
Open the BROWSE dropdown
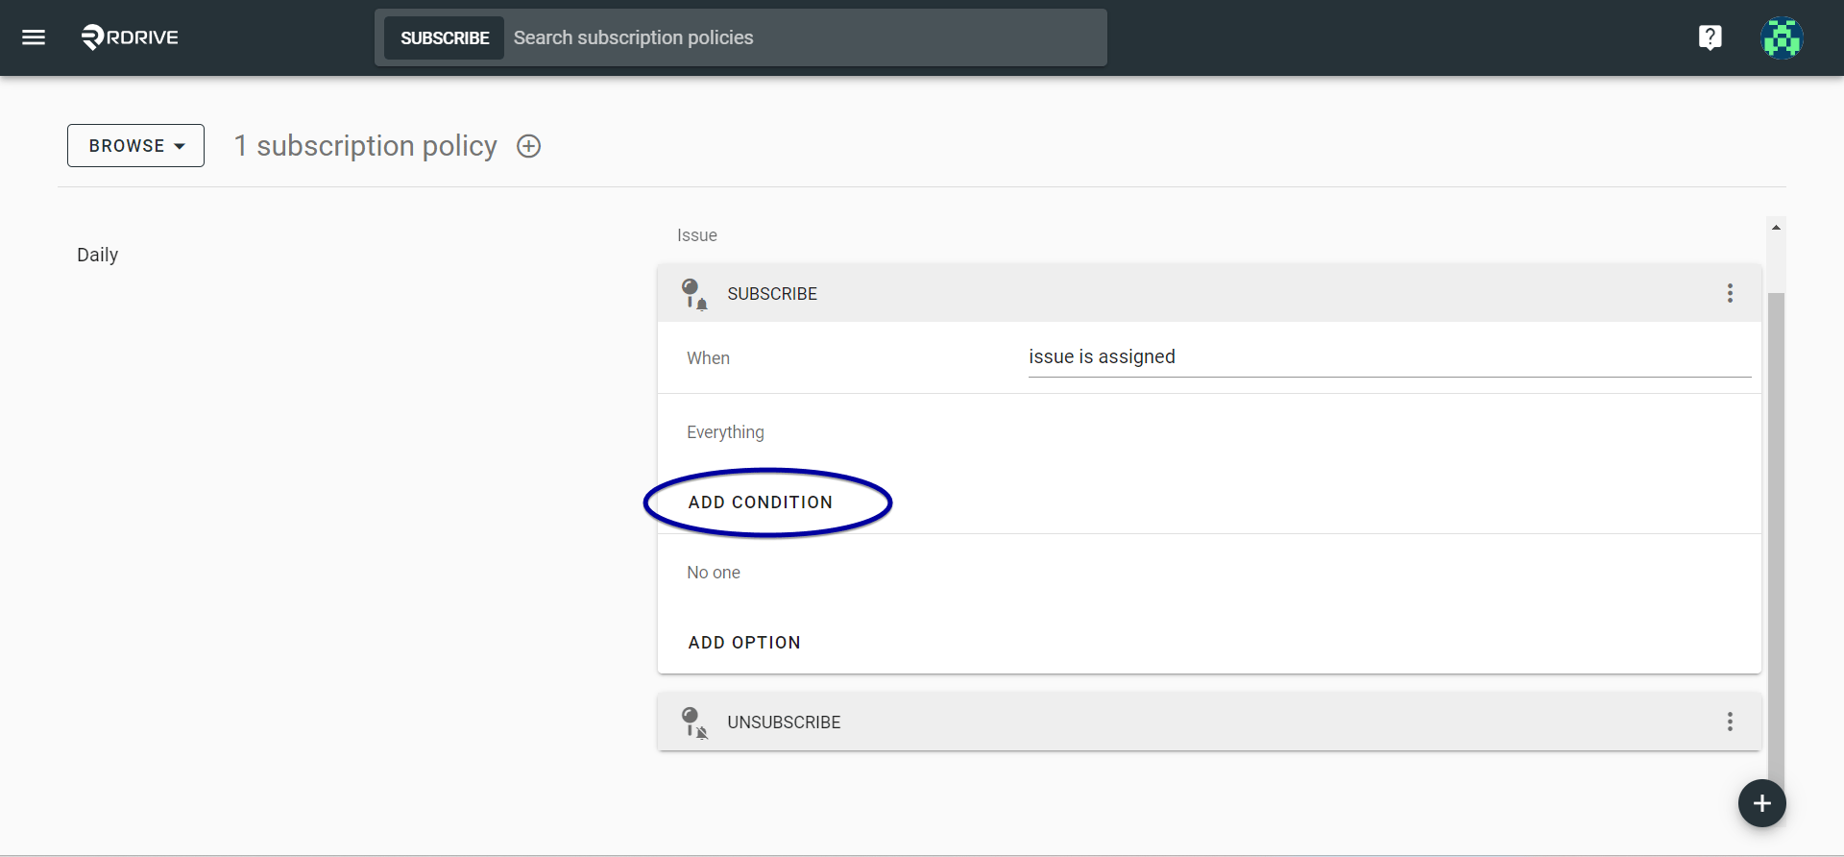(x=135, y=145)
